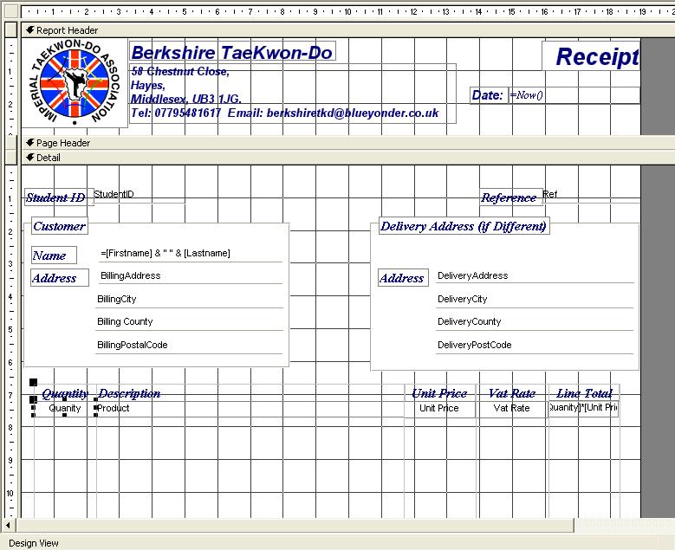Select the Line Total column label
675x550 pixels.
pos(584,393)
